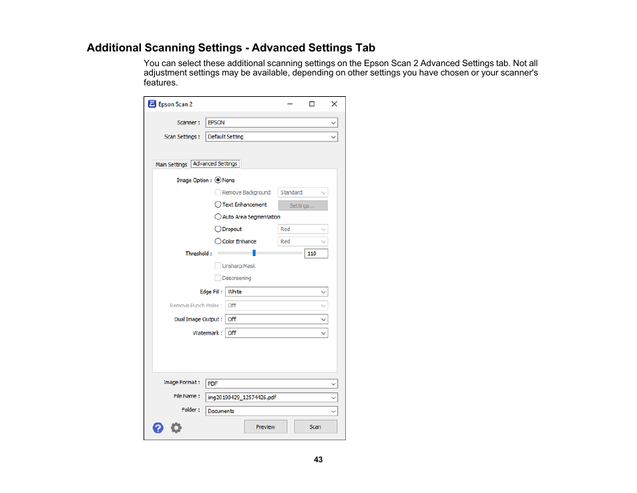
Task: Expand the Edge Fill dropdown
Action: tap(276, 292)
